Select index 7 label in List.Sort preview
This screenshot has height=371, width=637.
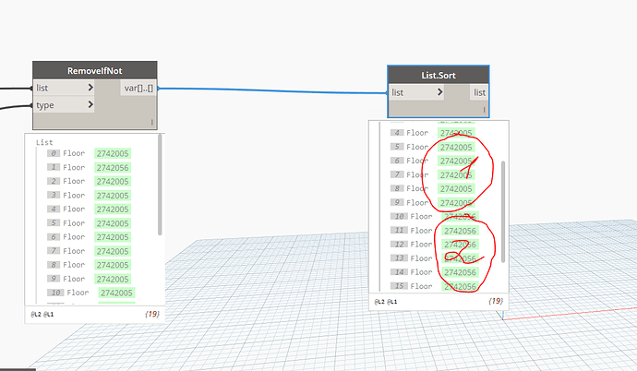click(397, 174)
